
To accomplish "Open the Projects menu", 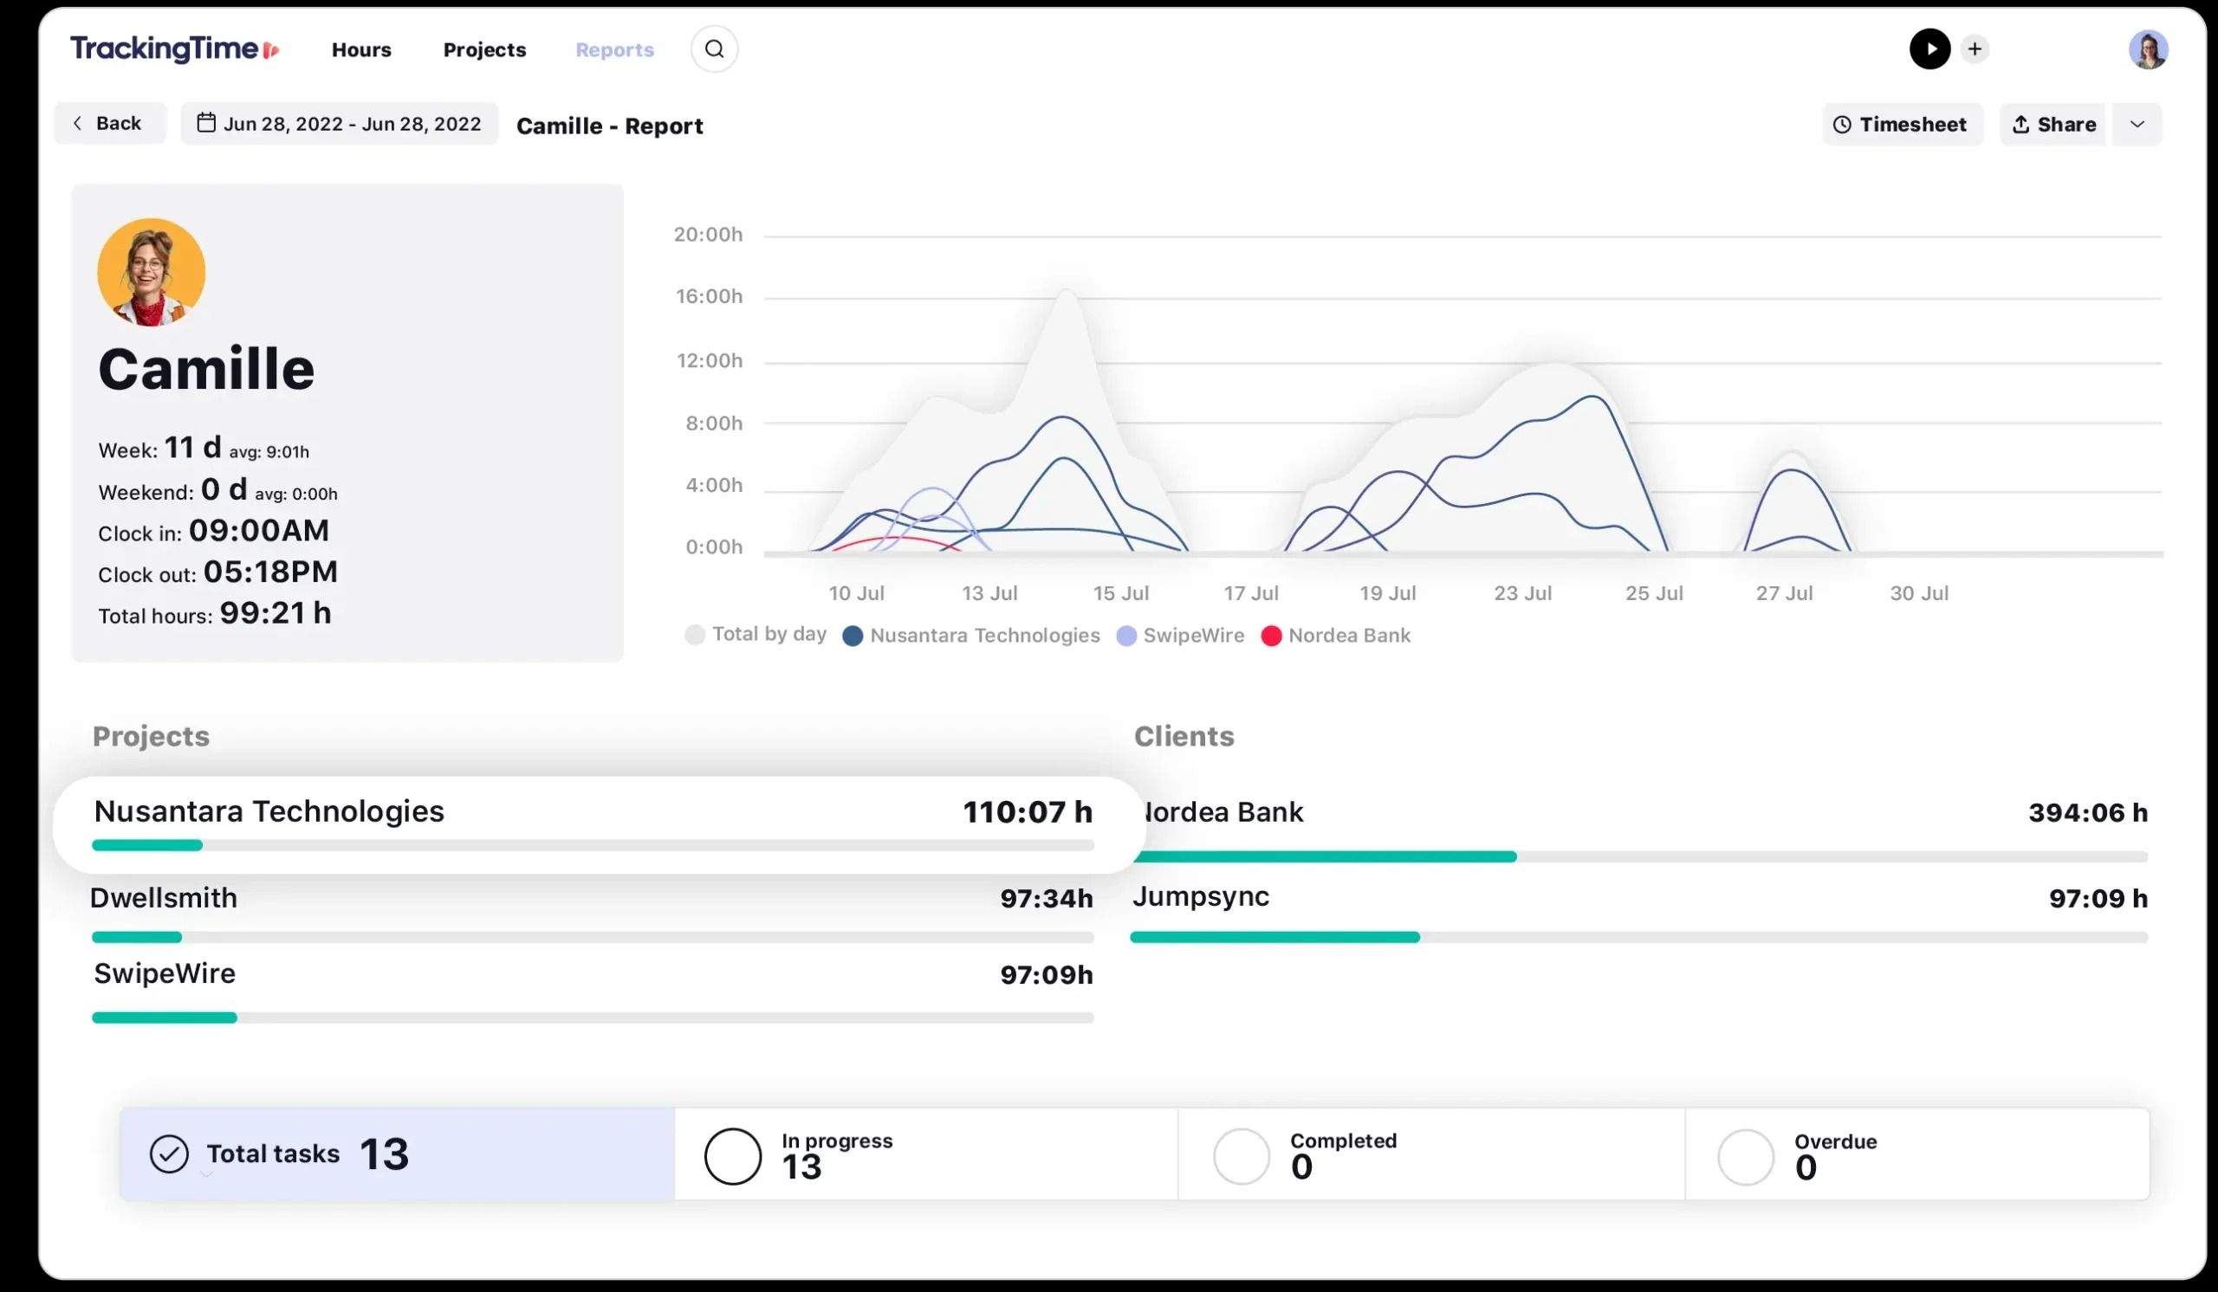I will pos(484,50).
